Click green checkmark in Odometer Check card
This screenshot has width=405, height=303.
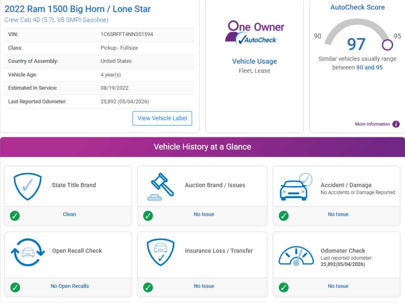click(284, 287)
